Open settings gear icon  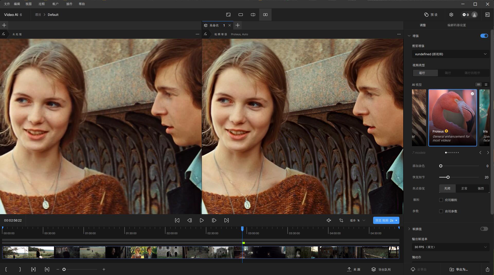tap(451, 15)
